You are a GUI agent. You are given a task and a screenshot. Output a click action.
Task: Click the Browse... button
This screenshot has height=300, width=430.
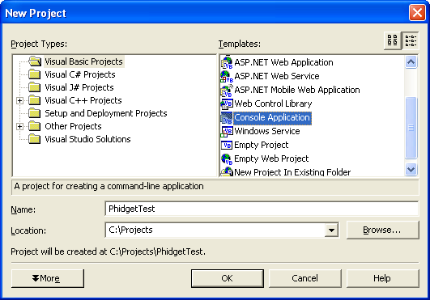(x=382, y=230)
